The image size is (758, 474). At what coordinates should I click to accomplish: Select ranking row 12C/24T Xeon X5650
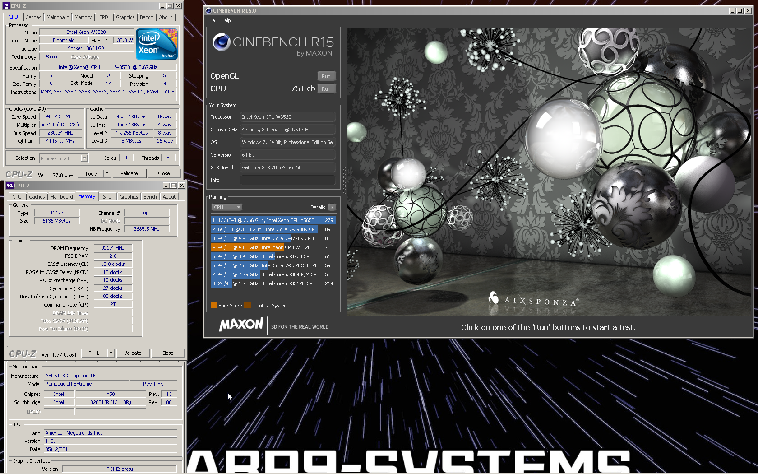click(x=273, y=220)
